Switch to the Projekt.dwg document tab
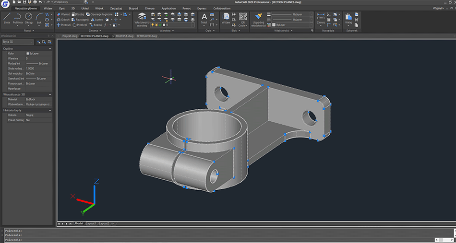Screen dimensions: 456x243 [x=70, y=36]
